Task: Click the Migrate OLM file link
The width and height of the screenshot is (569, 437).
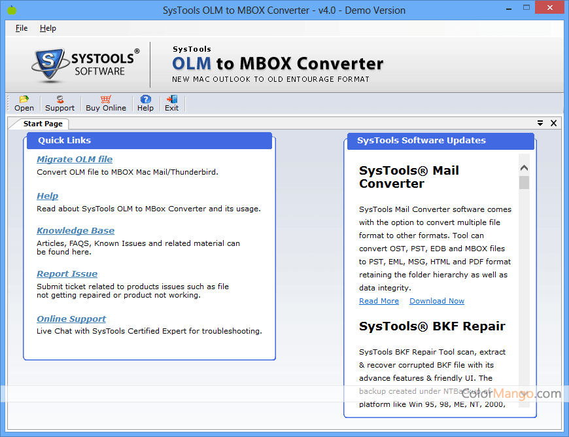Action: click(74, 159)
